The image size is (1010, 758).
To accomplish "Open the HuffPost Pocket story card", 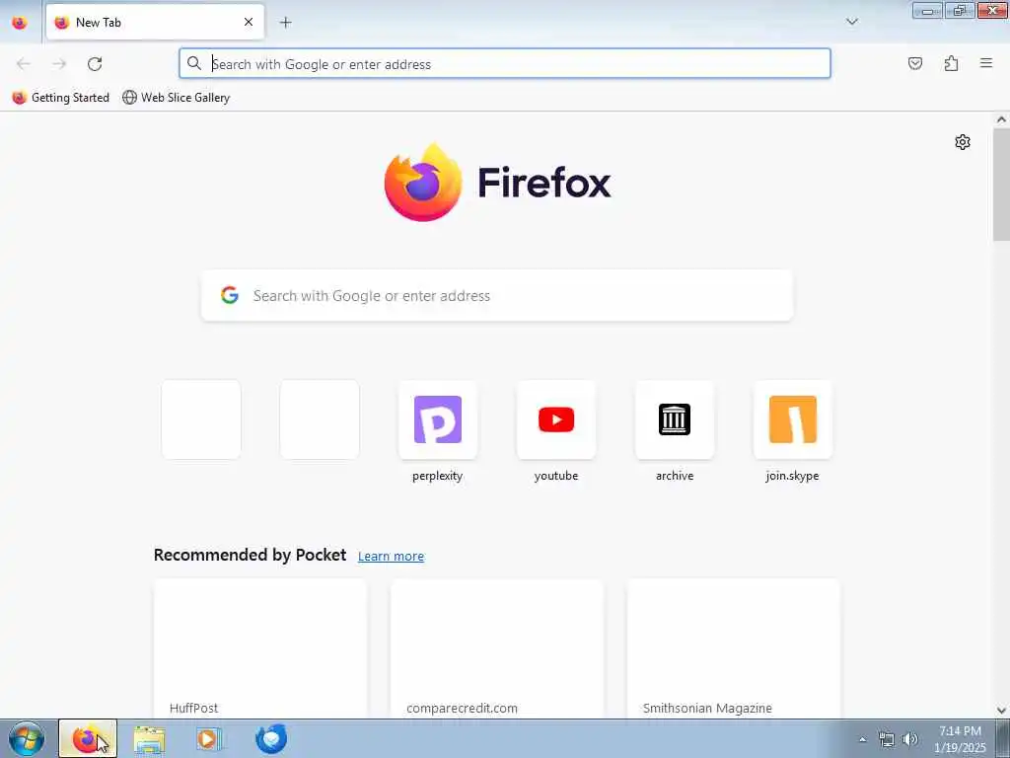I will pos(260,648).
